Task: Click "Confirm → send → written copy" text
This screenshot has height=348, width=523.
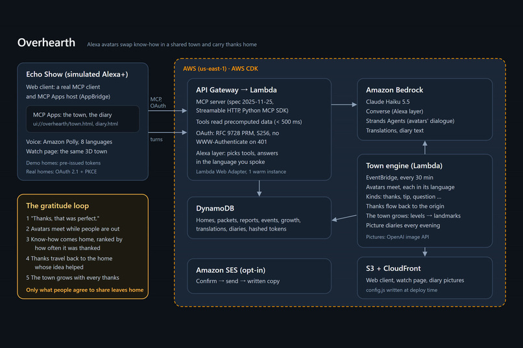Action: pyautogui.click(x=238, y=281)
